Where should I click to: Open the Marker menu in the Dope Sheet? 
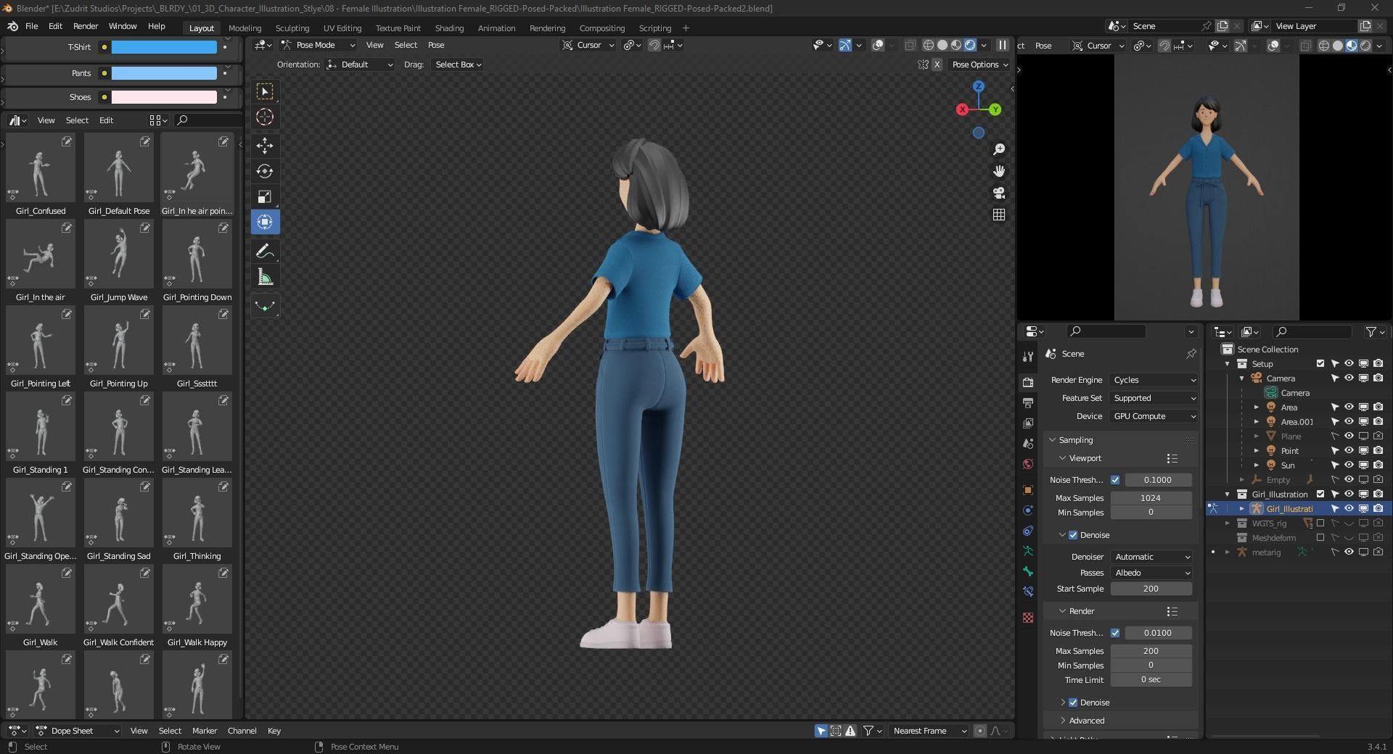pyautogui.click(x=205, y=731)
